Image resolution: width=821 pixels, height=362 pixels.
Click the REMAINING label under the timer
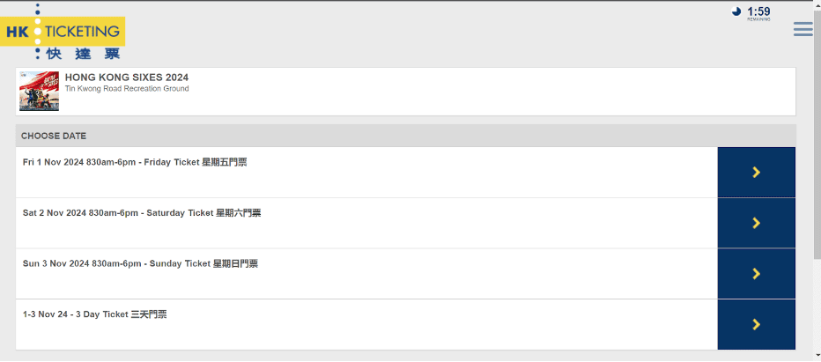tap(758, 19)
